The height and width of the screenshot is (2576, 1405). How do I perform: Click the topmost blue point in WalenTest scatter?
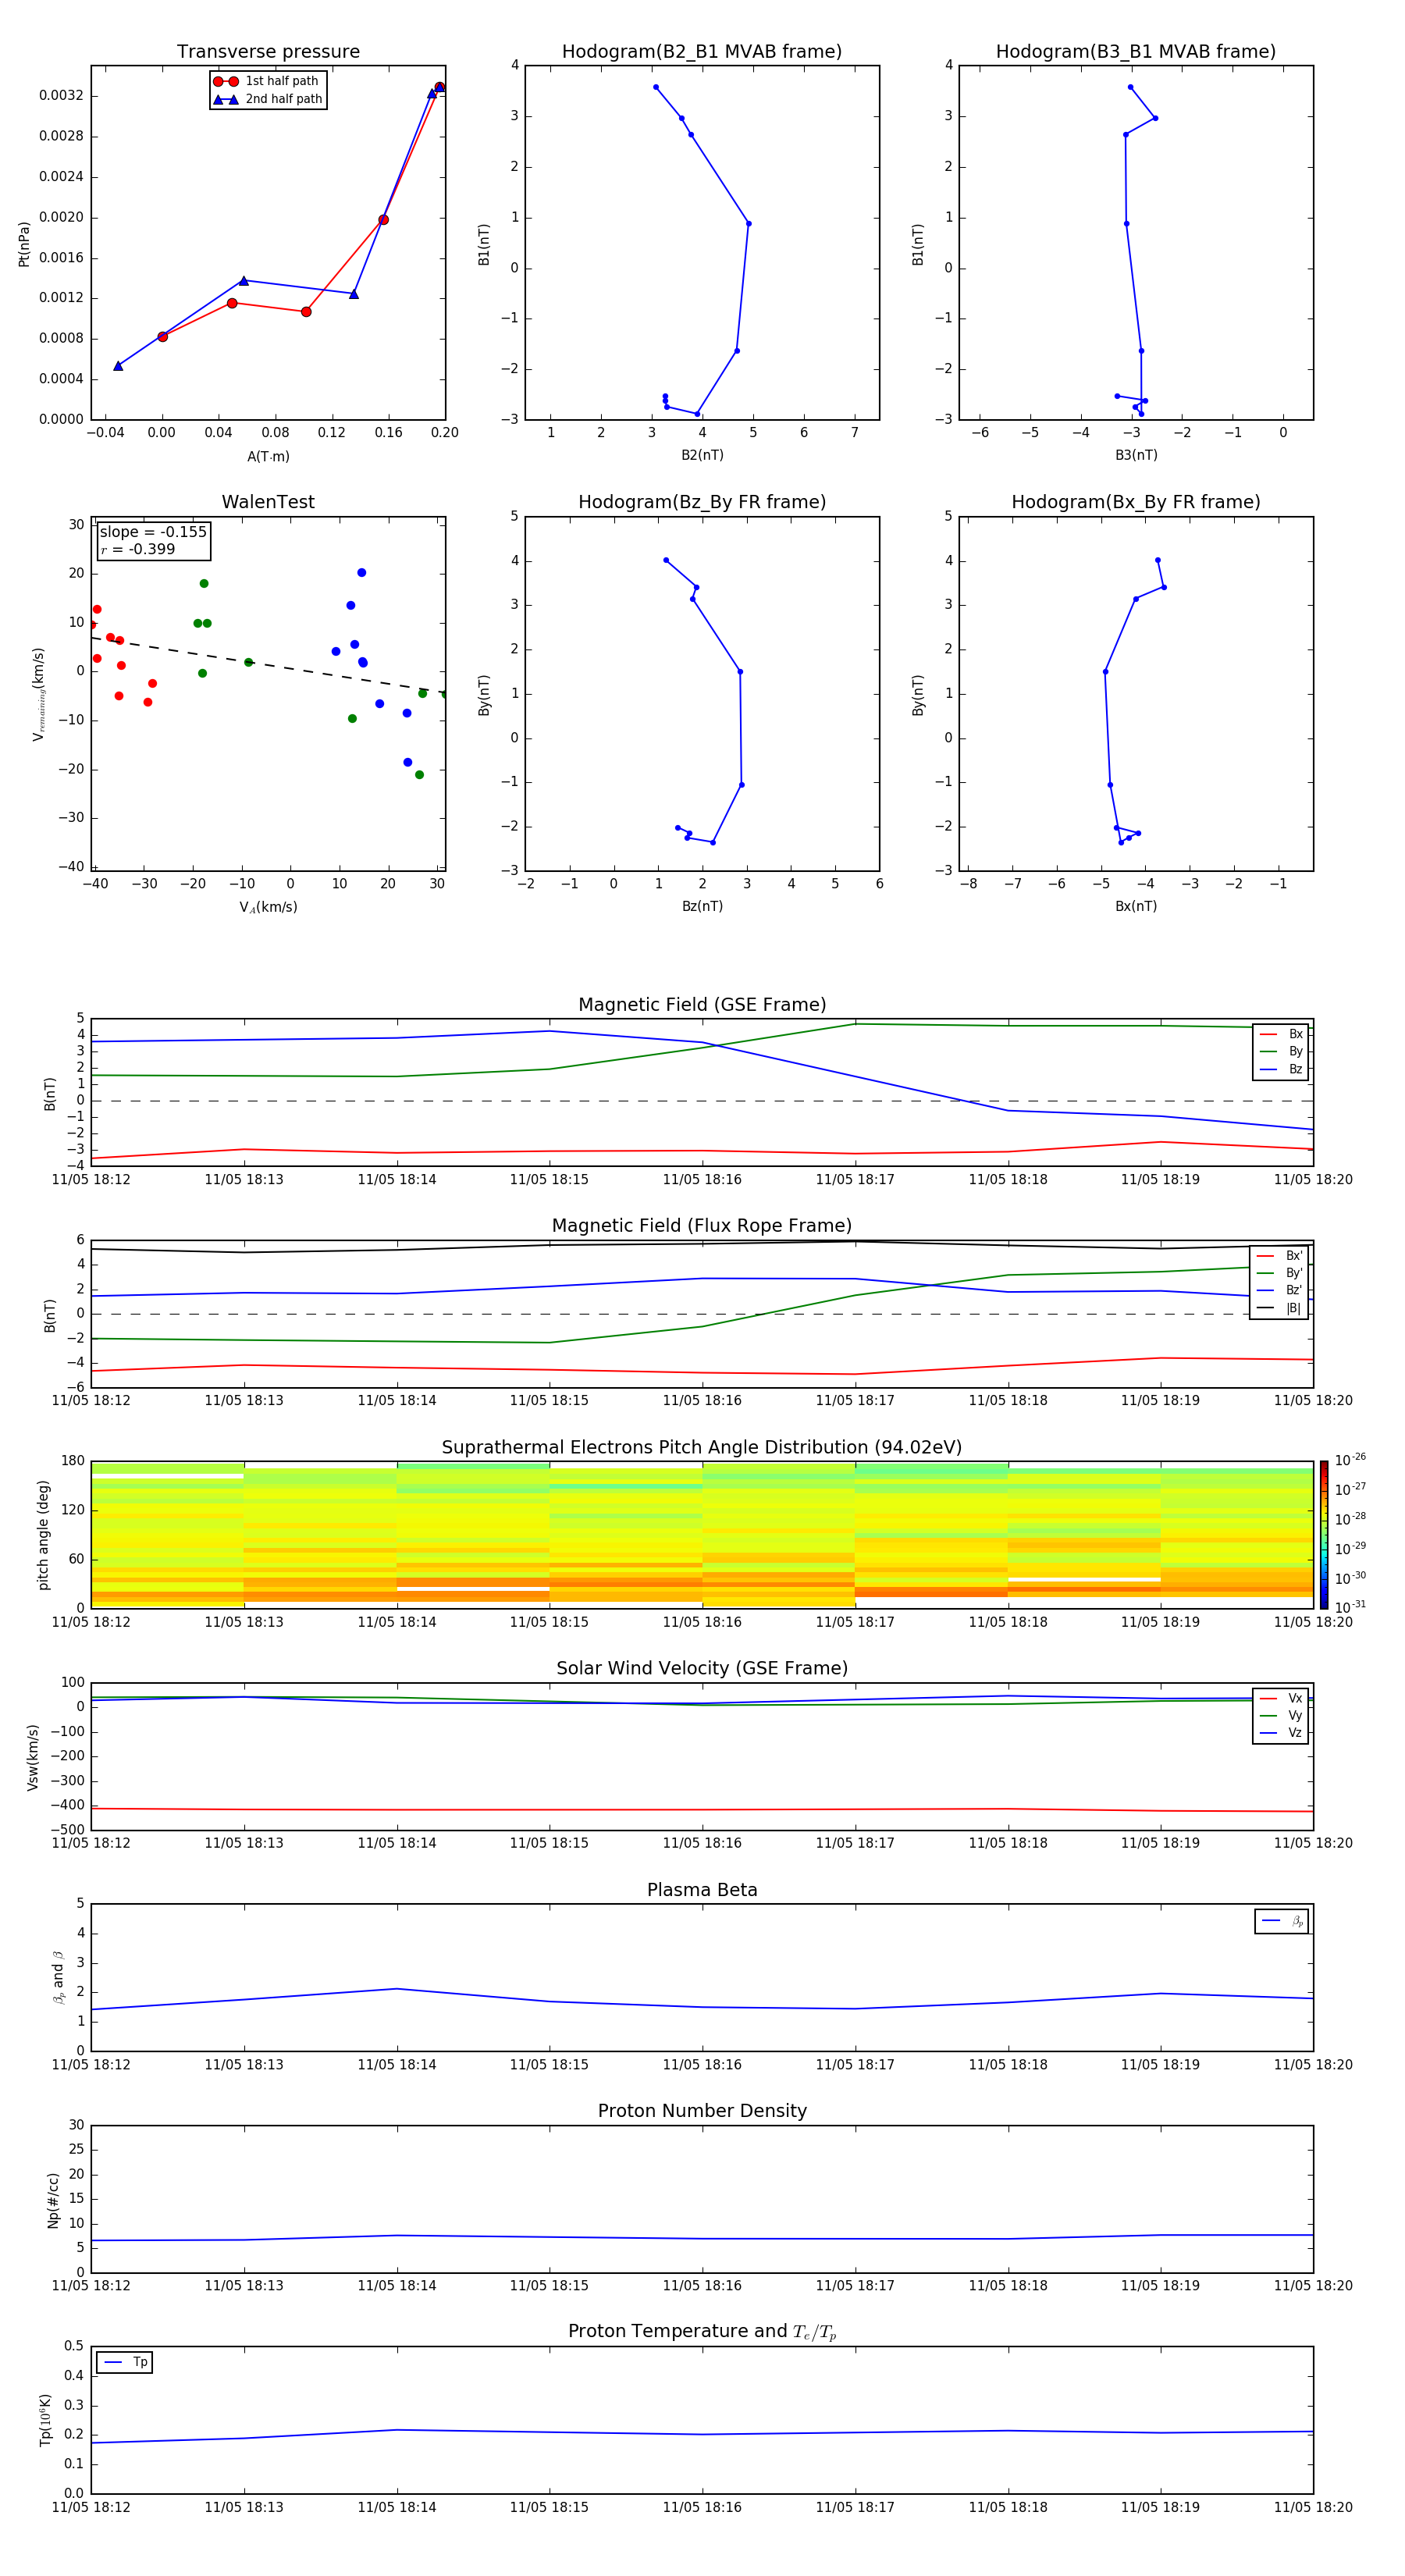362,573
